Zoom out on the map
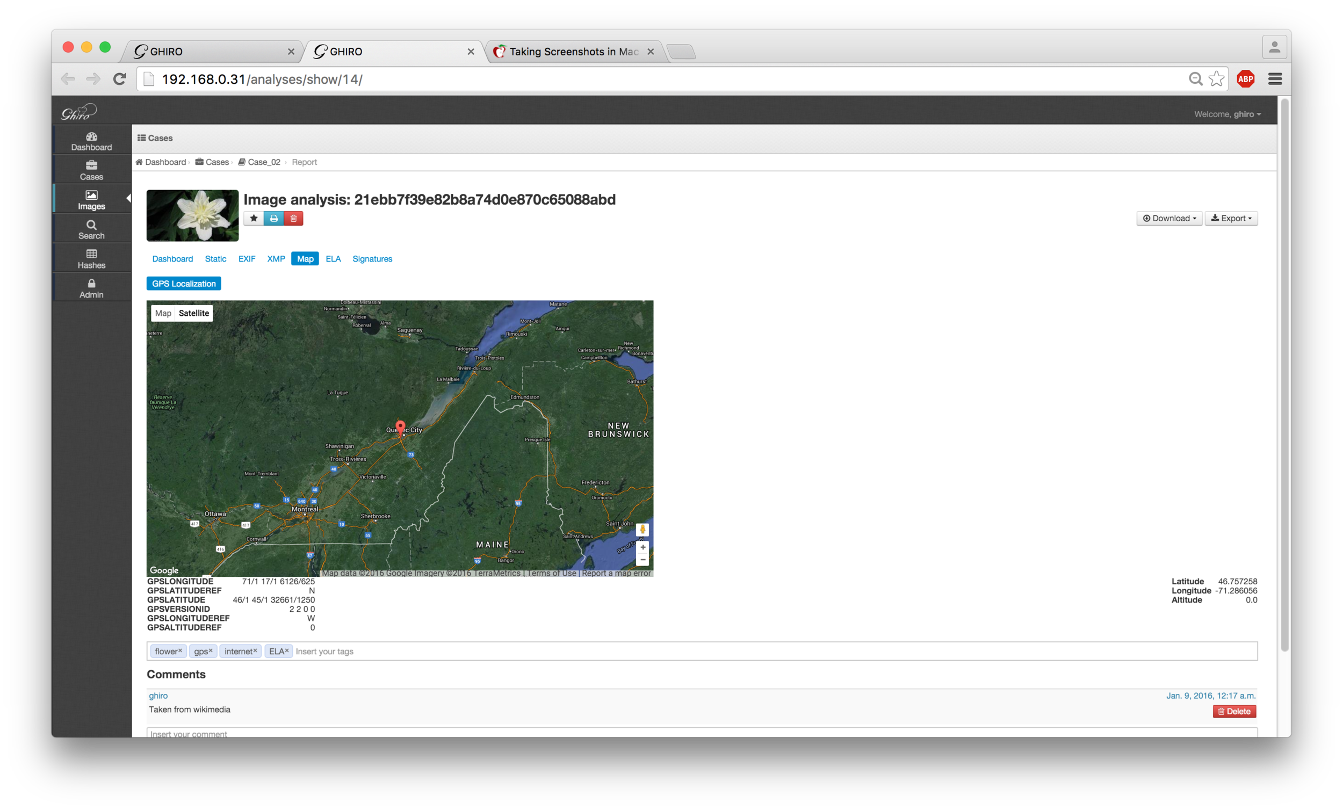 [642, 560]
